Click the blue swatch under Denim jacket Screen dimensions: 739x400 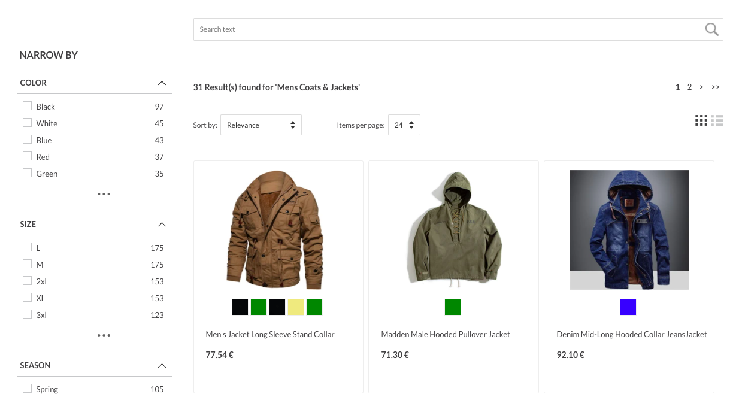(x=628, y=307)
